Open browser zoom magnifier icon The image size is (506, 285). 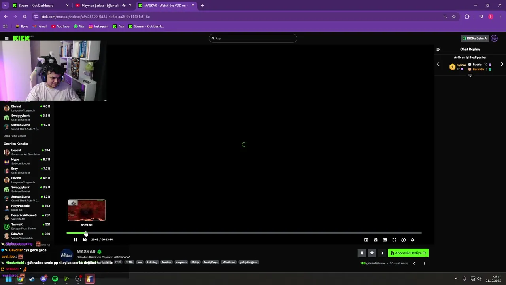point(445,17)
